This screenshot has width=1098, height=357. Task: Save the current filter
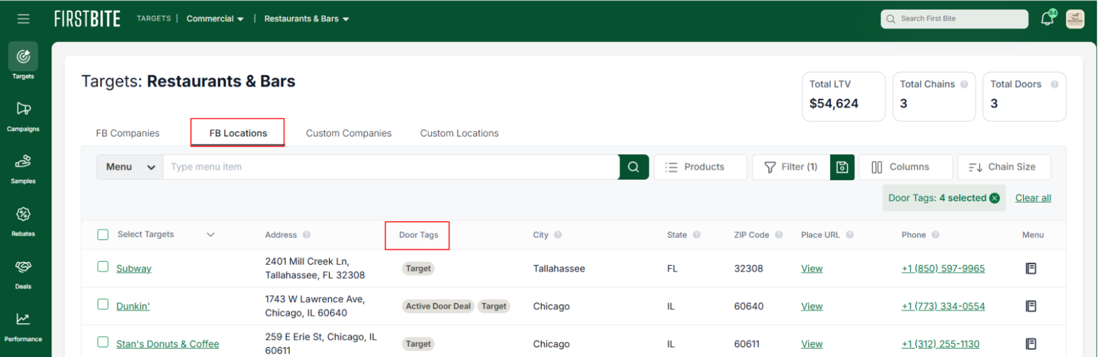tap(842, 167)
